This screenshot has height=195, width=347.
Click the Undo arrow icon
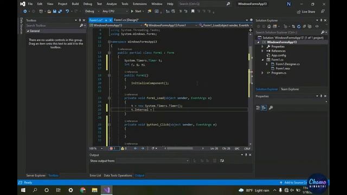(x=67, y=11)
